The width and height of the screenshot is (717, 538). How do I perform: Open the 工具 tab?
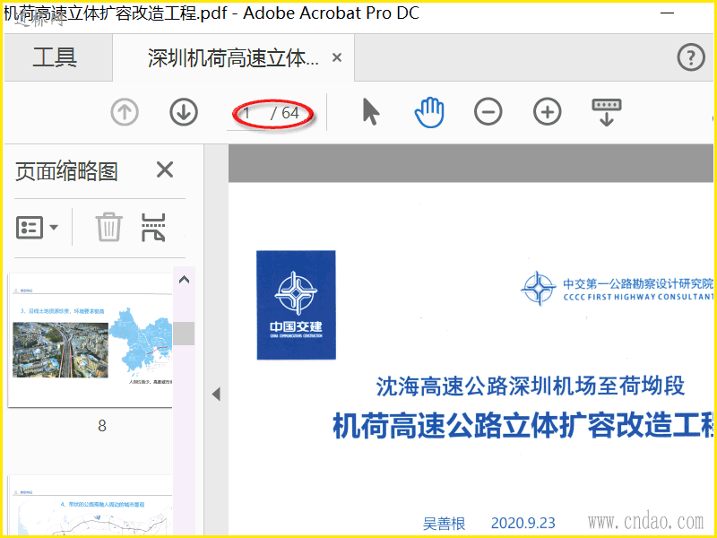point(55,58)
